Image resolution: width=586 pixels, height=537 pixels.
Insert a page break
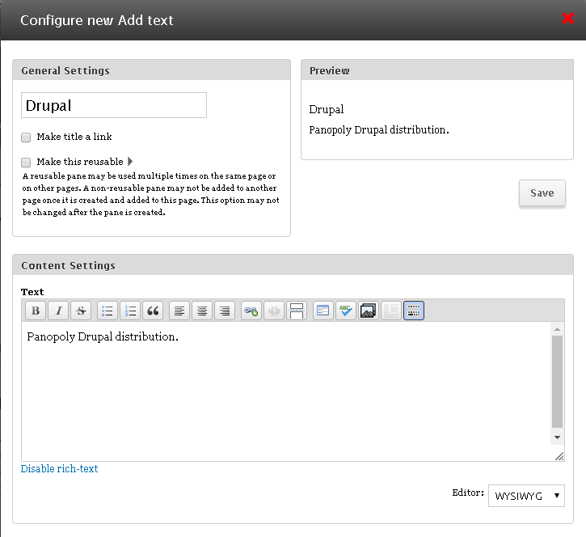tap(297, 311)
